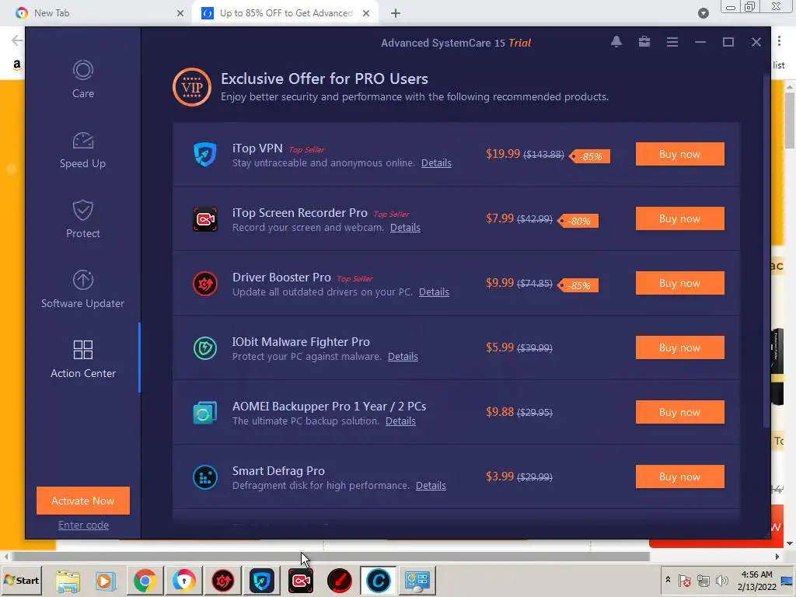The image size is (796, 597).
Task: Click the Enter code link
Action: pyautogui.click(x=83, y=525)
